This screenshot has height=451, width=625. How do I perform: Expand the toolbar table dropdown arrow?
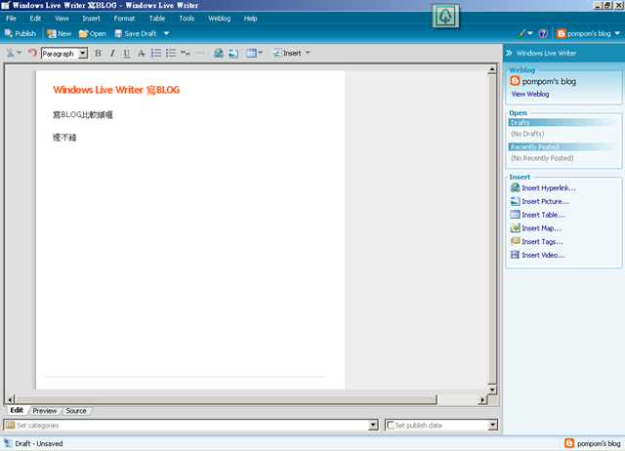pyautogui.click(x=261, y=53)
